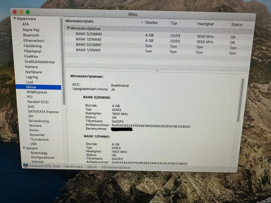Select USB in the sidebar
The width and height of the screenshot is (271, 203).
point(33,144)
